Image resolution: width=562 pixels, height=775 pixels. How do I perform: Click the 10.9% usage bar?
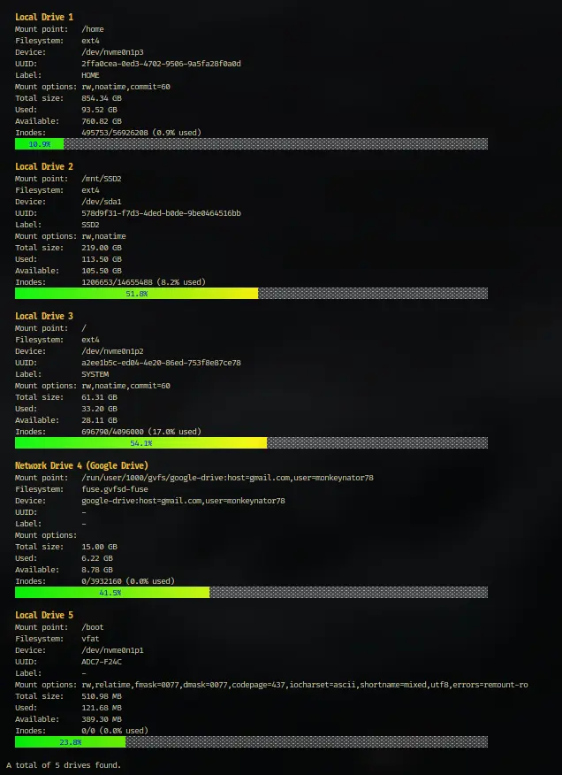(251, 144)
